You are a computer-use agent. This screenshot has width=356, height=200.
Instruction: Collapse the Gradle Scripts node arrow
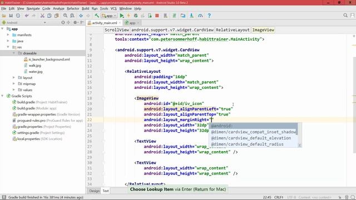[2, 96]
